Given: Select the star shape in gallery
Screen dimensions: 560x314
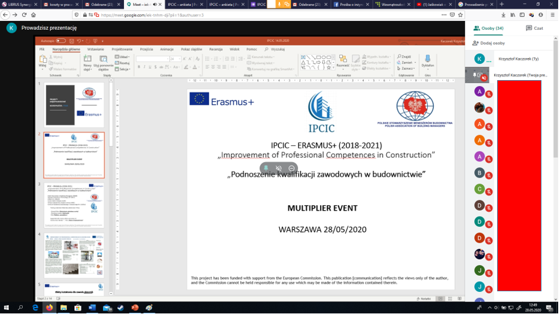Looking at the screenshot, I should point(328,68).
